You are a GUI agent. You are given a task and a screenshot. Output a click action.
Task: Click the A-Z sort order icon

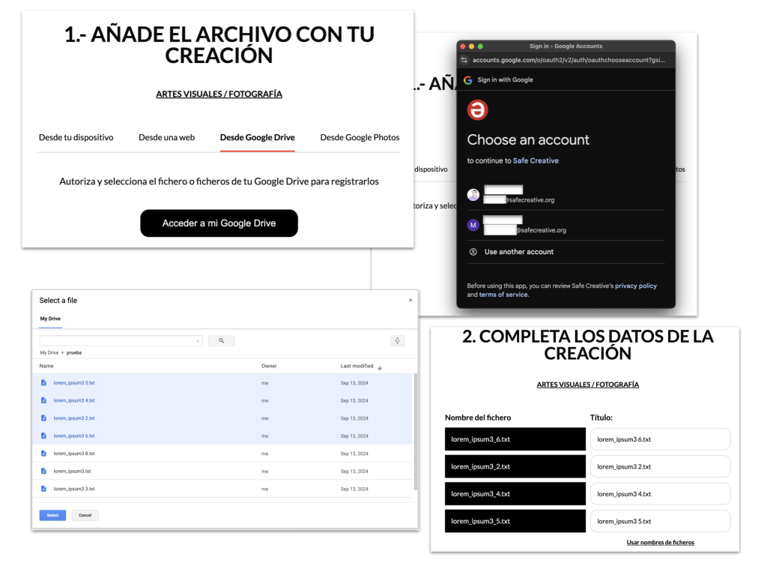pos(398,341)
